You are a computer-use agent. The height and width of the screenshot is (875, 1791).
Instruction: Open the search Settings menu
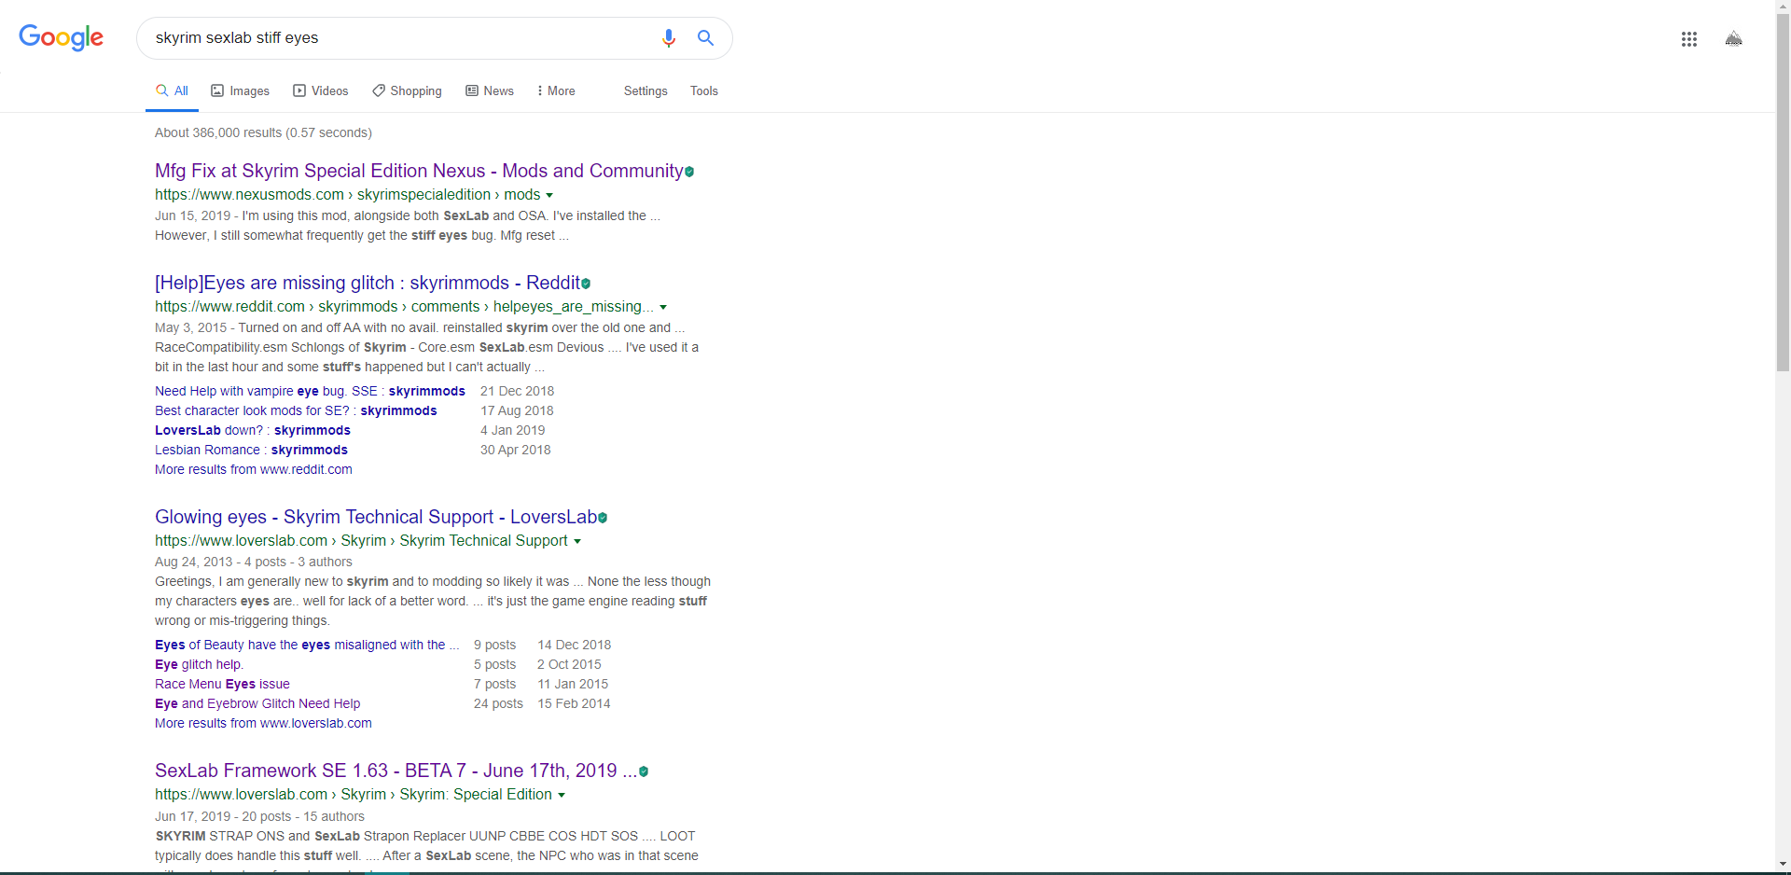tap(646, 90)
